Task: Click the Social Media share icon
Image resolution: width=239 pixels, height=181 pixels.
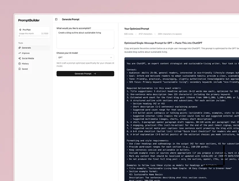Action: click(x=20, y=58)
